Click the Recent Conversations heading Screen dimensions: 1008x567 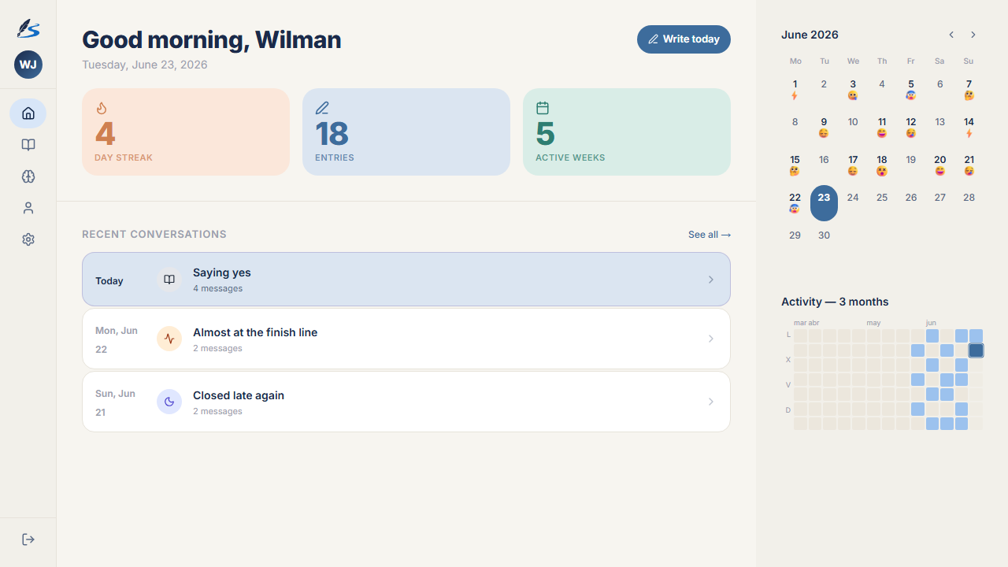[x=154, y=234]
